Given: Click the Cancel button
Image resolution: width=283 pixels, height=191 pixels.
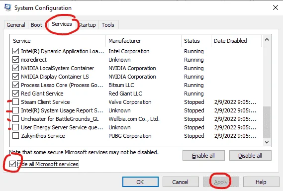Looking at the screenshot, I should click(181, 182).
